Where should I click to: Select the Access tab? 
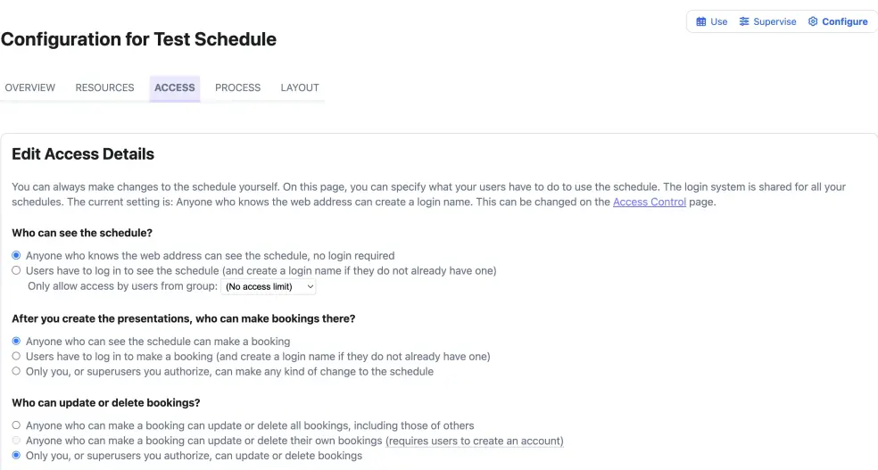point(175,87)
